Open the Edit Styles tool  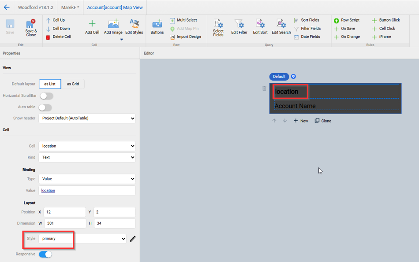click(x=134, y=24)
